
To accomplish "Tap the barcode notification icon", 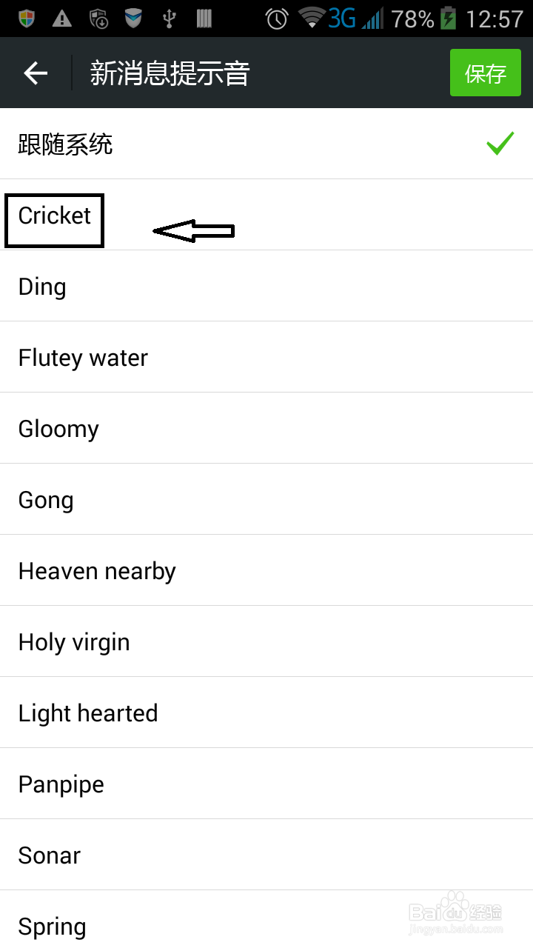I will click(x=204, y=19).
